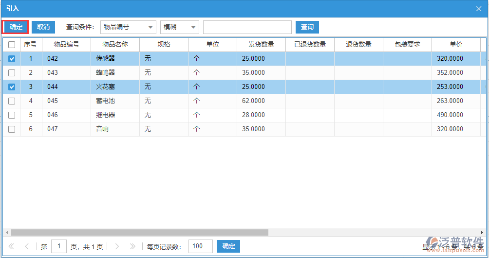The width and height of the screenshot is (489, 258).
Task: Click the page number input field
Action: tap(59, 246)
